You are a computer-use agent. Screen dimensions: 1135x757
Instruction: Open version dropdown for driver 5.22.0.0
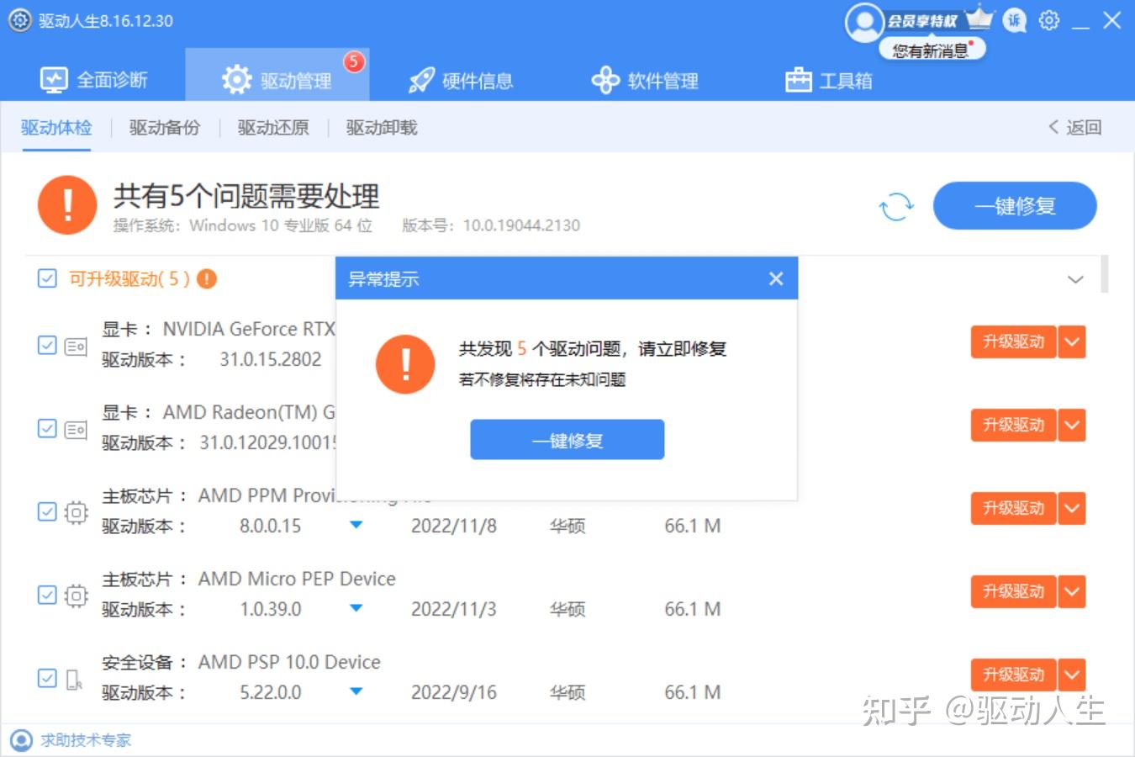356,691
